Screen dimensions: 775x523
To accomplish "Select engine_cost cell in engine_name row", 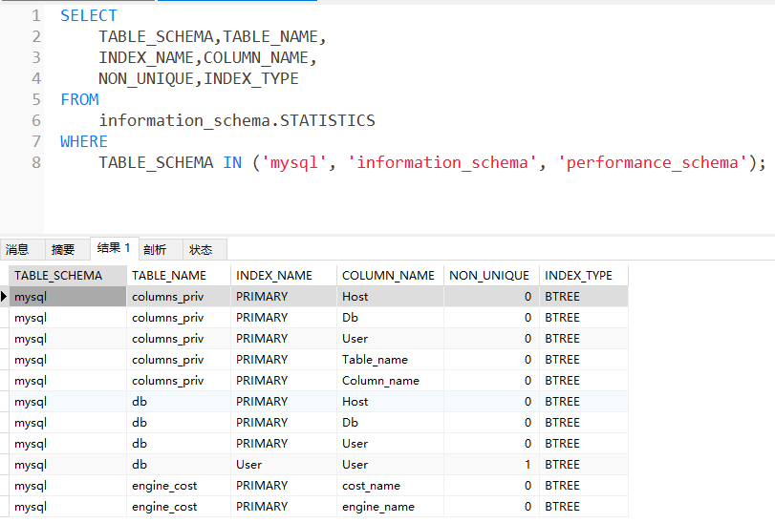I will point(179,507).
